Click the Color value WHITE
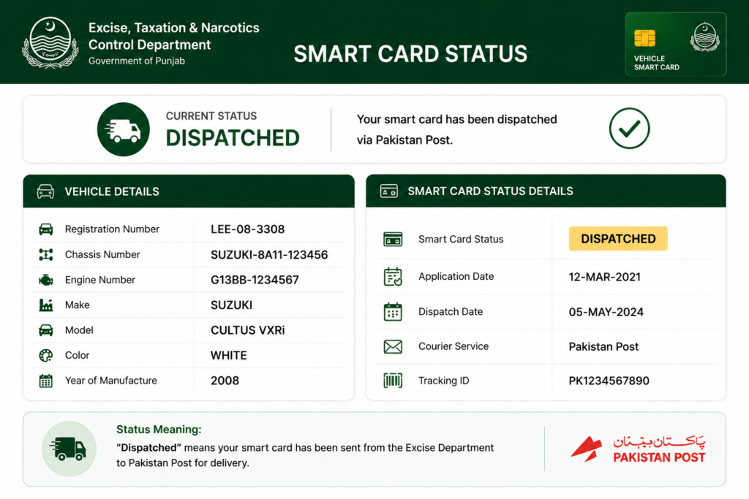The height and width of the screenshot is (499, 749). 229,355
